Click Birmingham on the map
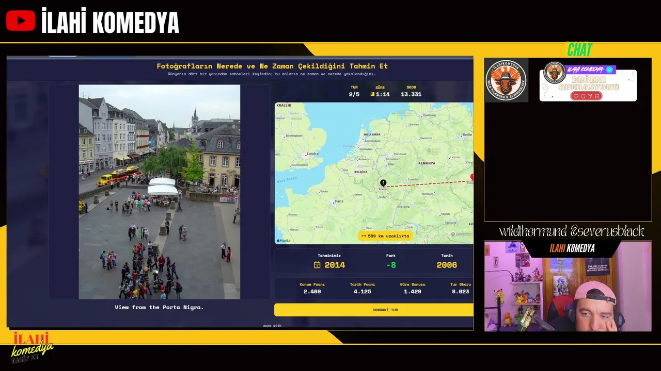This screenshot has width=661, height=371. [294, 136]
